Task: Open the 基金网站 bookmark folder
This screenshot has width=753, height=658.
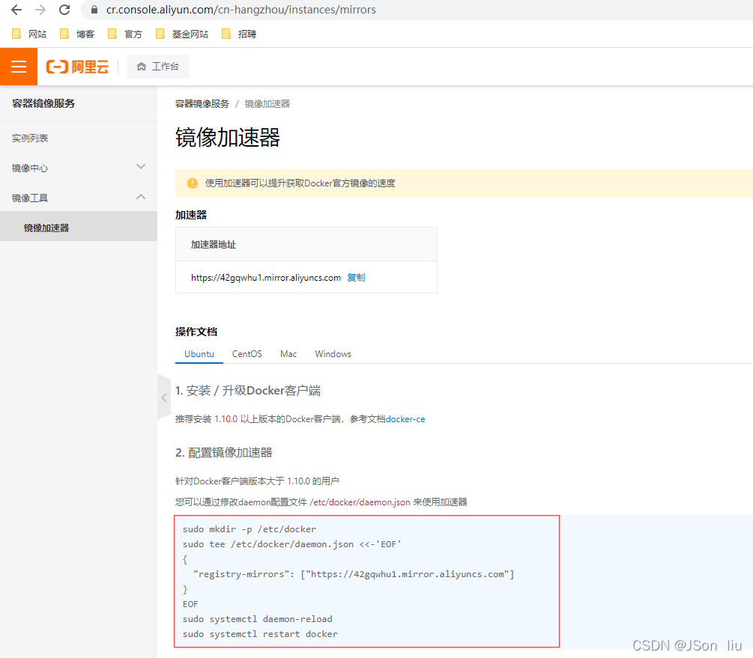Action: pos(182,34)
